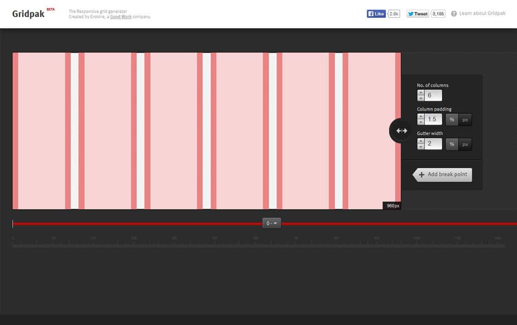Click the plus icon on Add break point
The image size is (517, 325).
click(x=421, y=174)
